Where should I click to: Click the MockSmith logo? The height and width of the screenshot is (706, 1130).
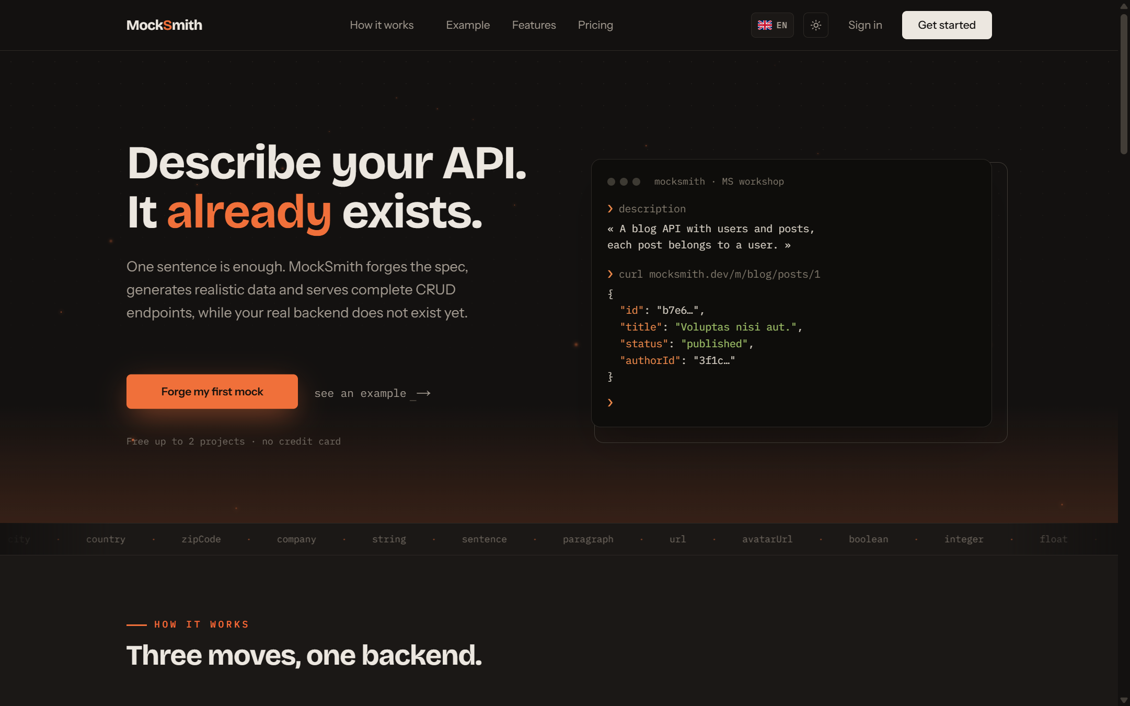click(x=164, y=25)
